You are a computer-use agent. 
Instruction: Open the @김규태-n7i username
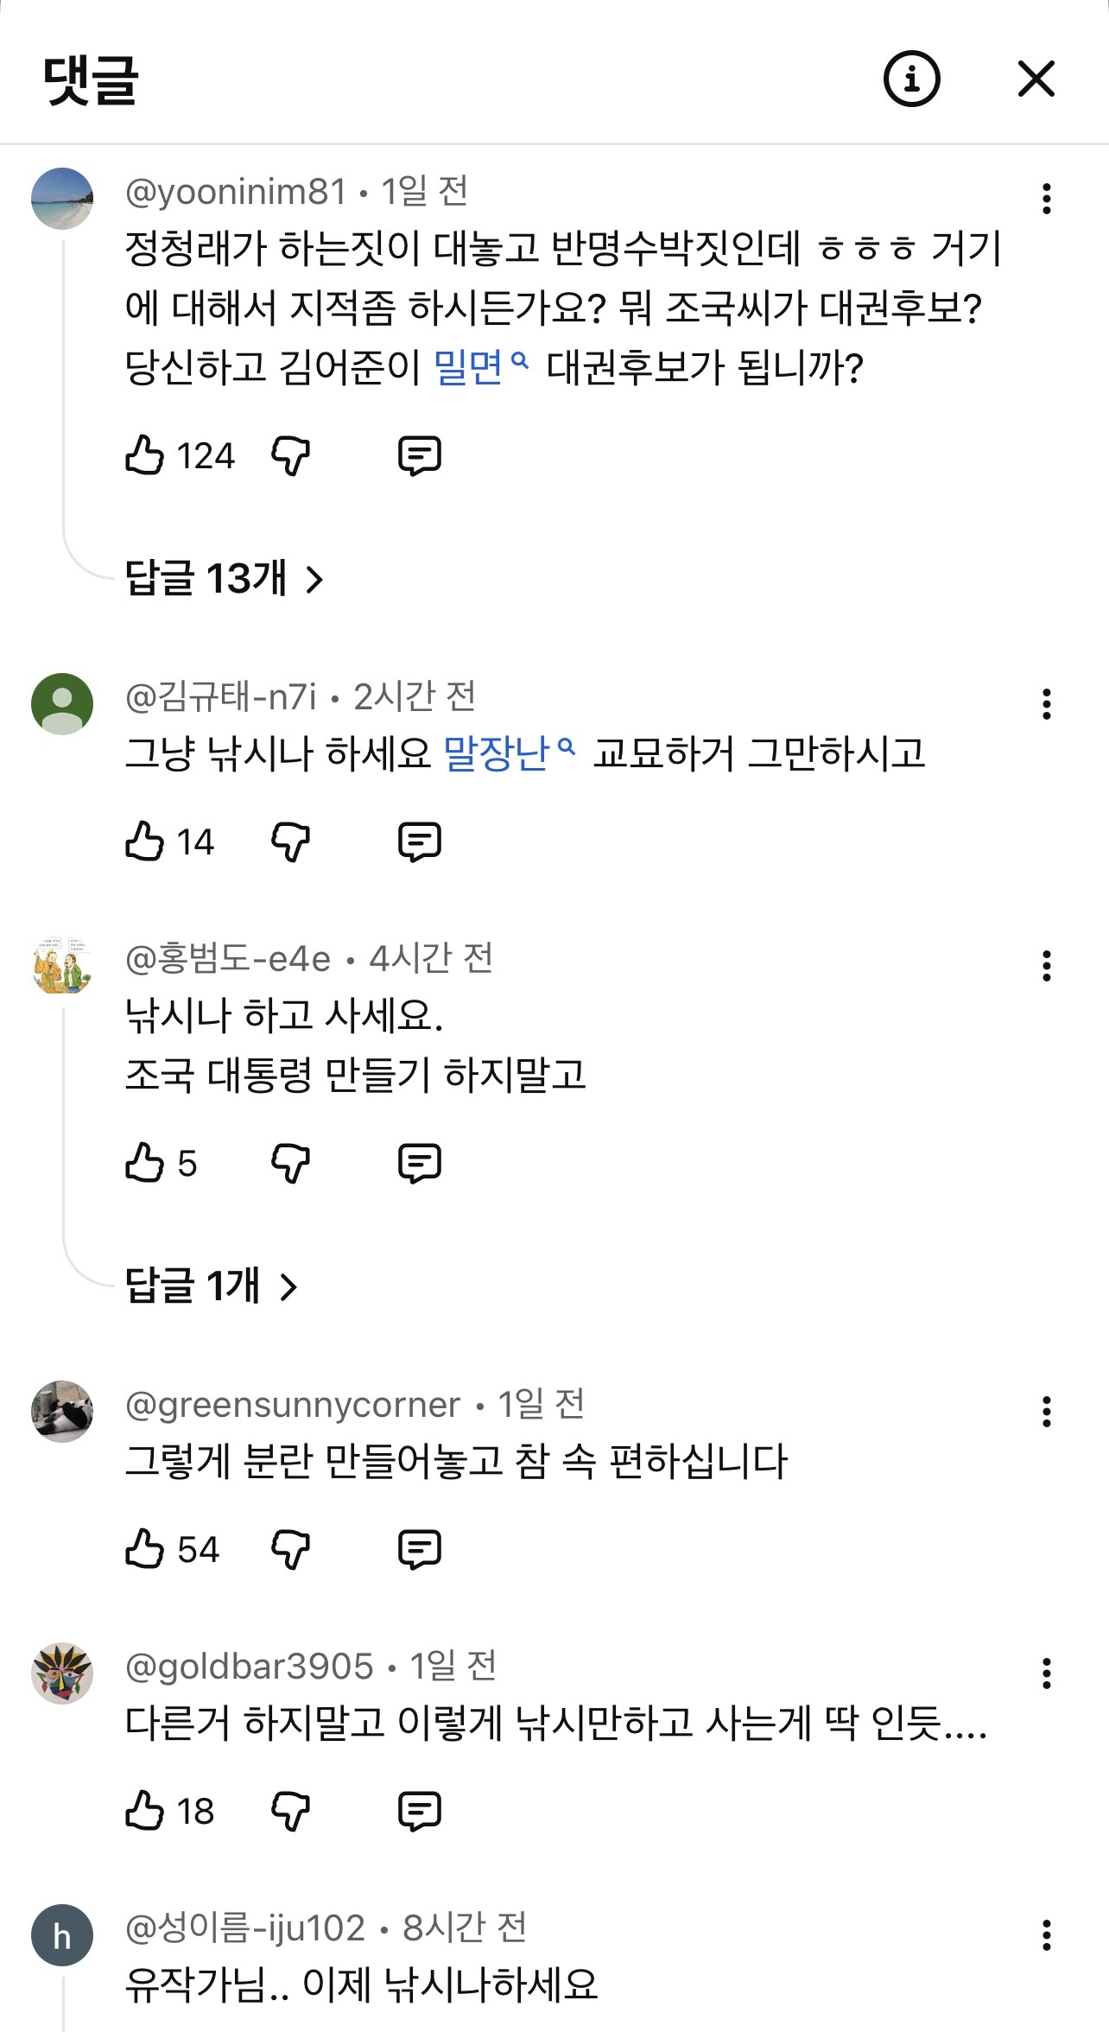click(x=221, y=696)
